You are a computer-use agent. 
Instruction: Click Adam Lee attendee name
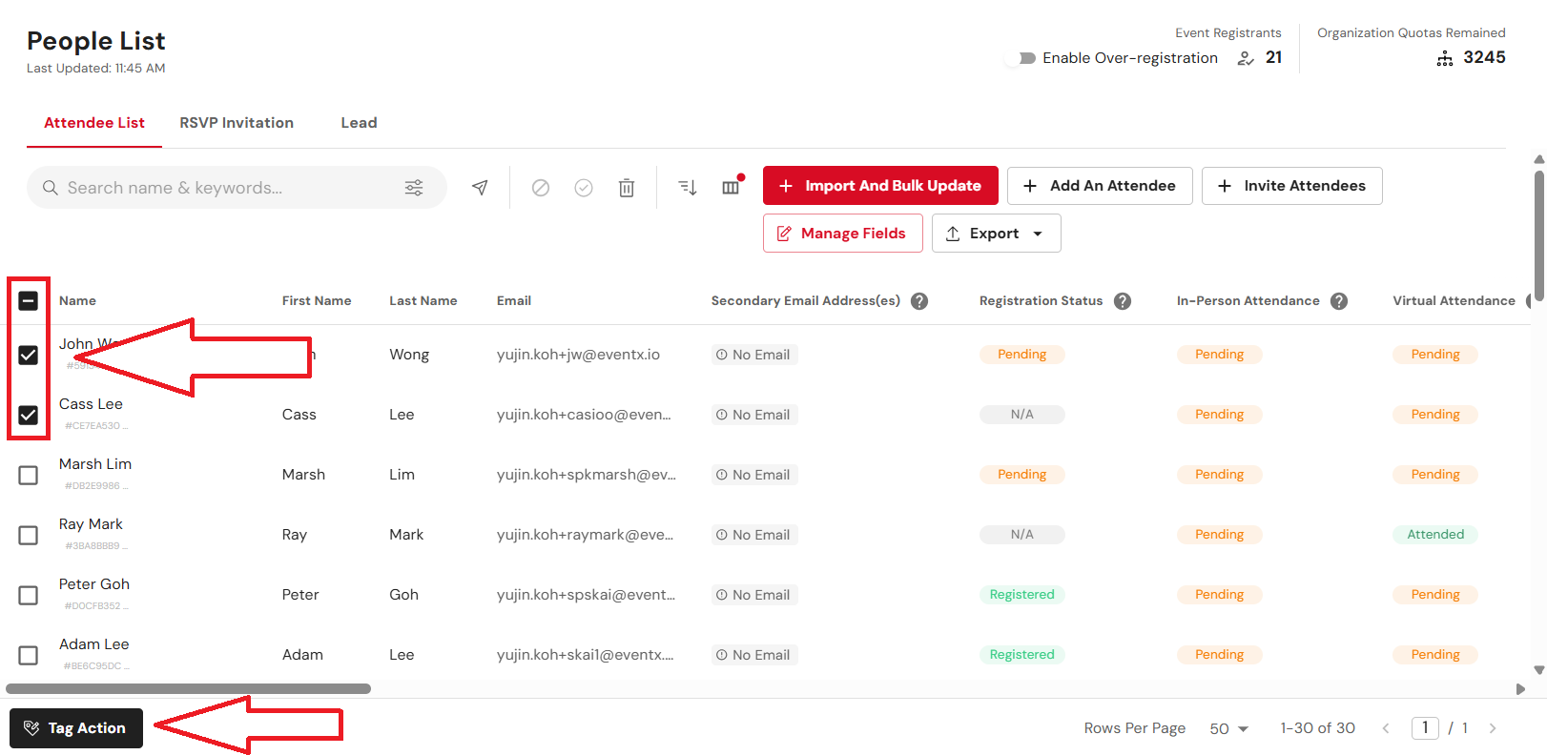pos(94,644)
